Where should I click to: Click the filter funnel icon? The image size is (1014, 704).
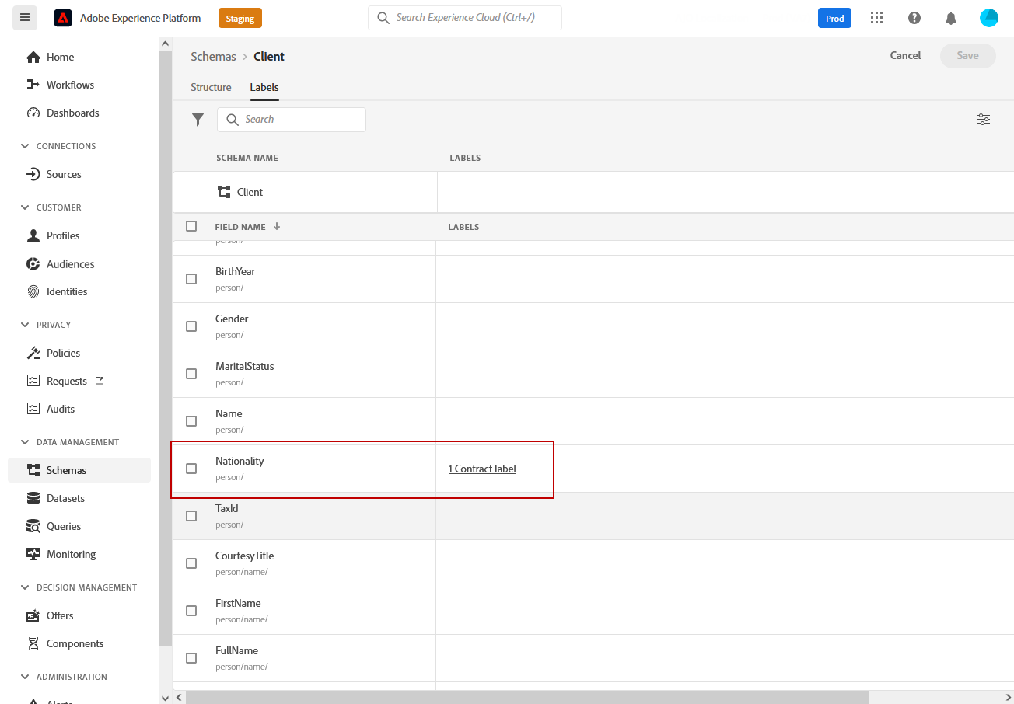pyautogui.click(x=198, y=120)
